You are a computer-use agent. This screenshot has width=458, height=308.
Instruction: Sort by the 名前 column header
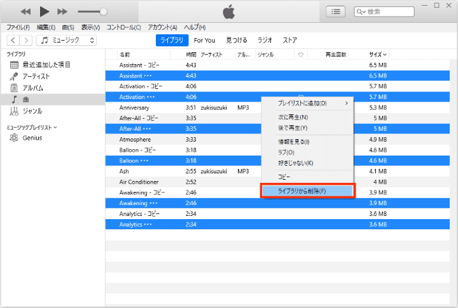[x=144, y=55]
